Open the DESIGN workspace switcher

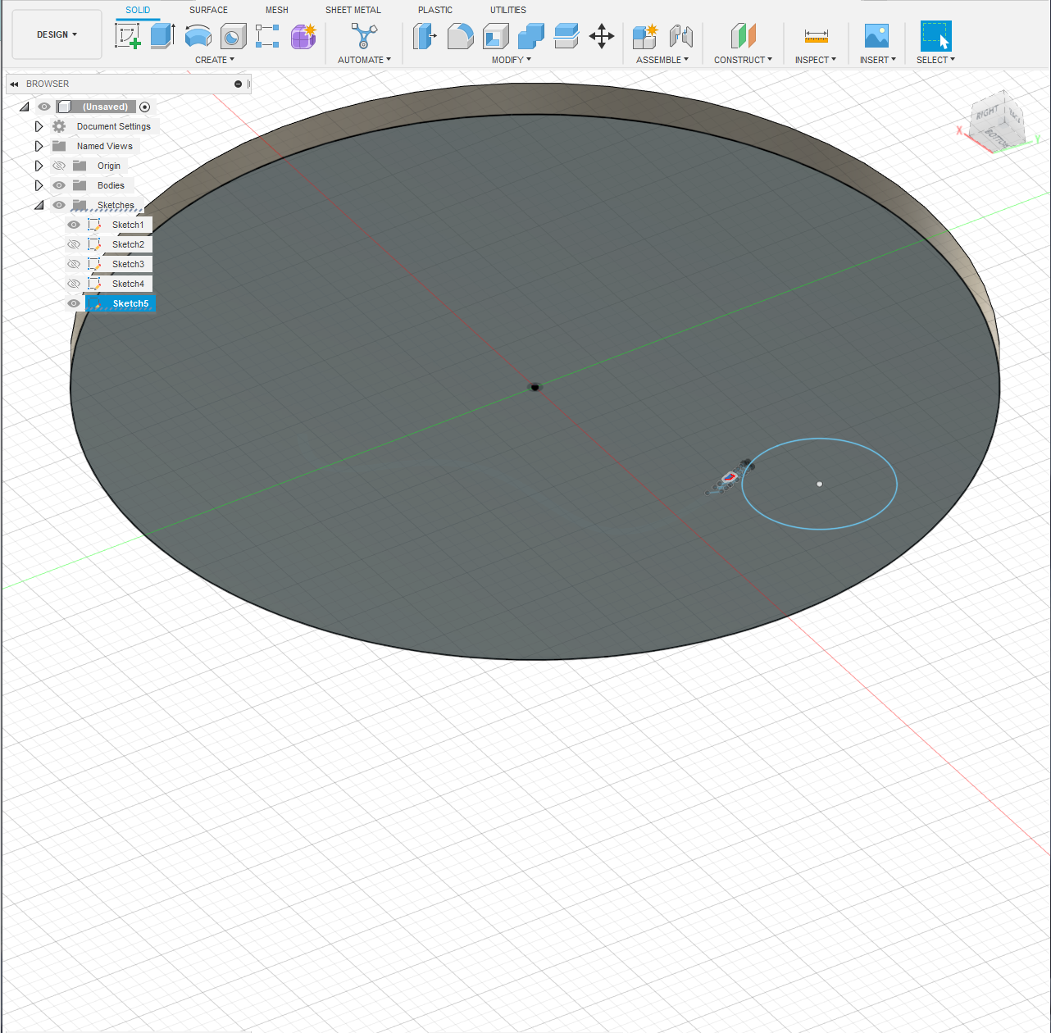coord(57,34)
